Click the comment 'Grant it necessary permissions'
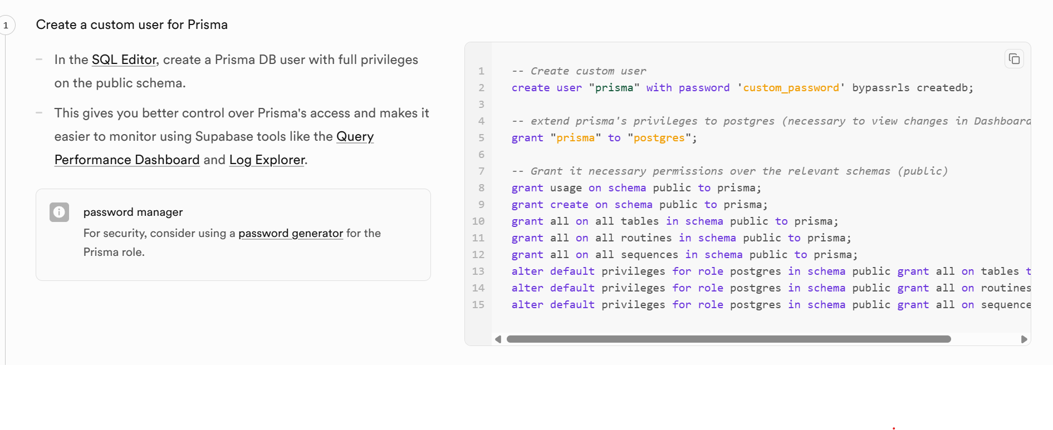 coord(729,171)
